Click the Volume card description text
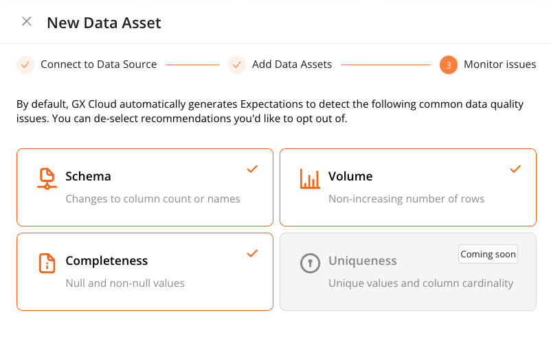551x350 pixels. 406,199
